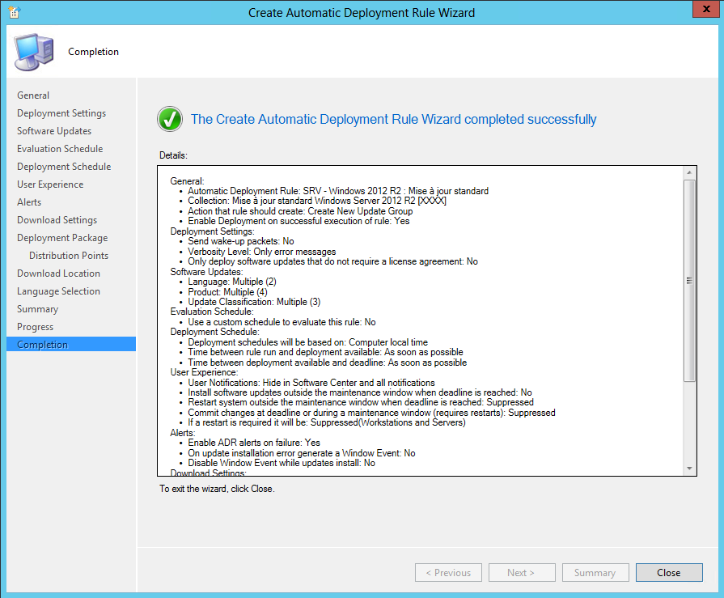Screen dimensions: 724x598
Task: Close the wizard with the red X
Action: click(706, 9)
